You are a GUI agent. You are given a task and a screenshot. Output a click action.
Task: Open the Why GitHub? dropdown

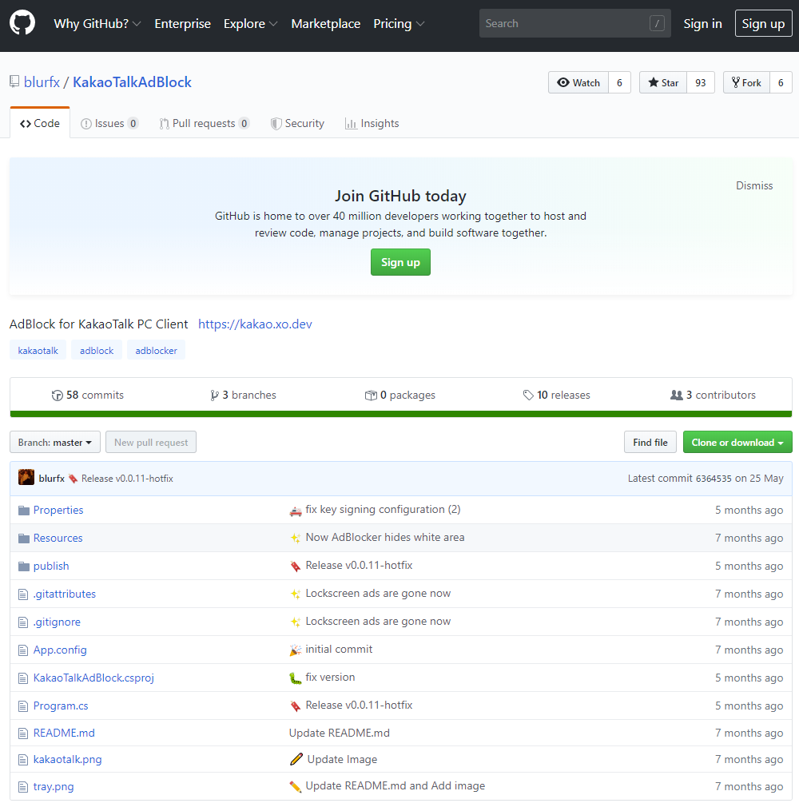(x=97, y=23)
